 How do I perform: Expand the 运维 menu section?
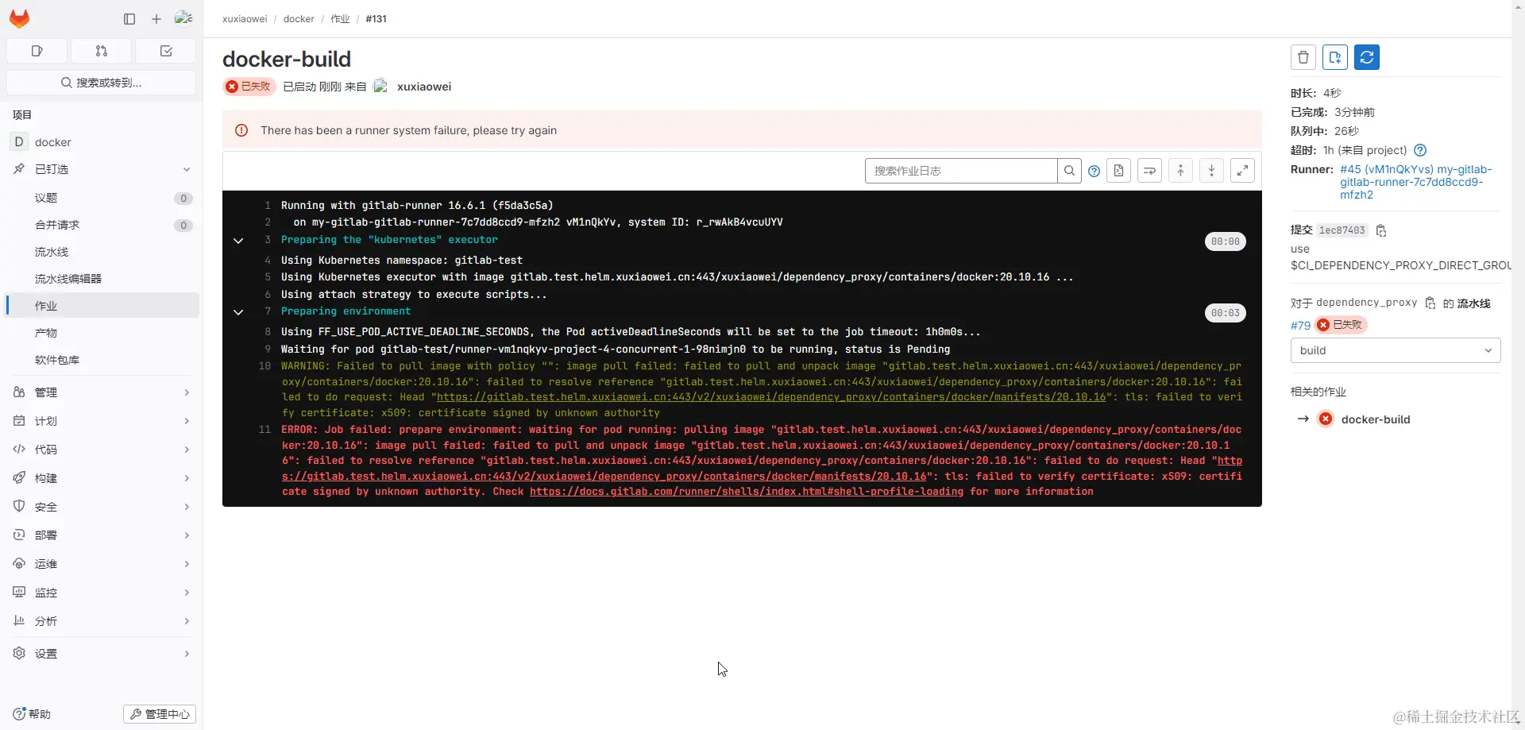coord(103,564)
